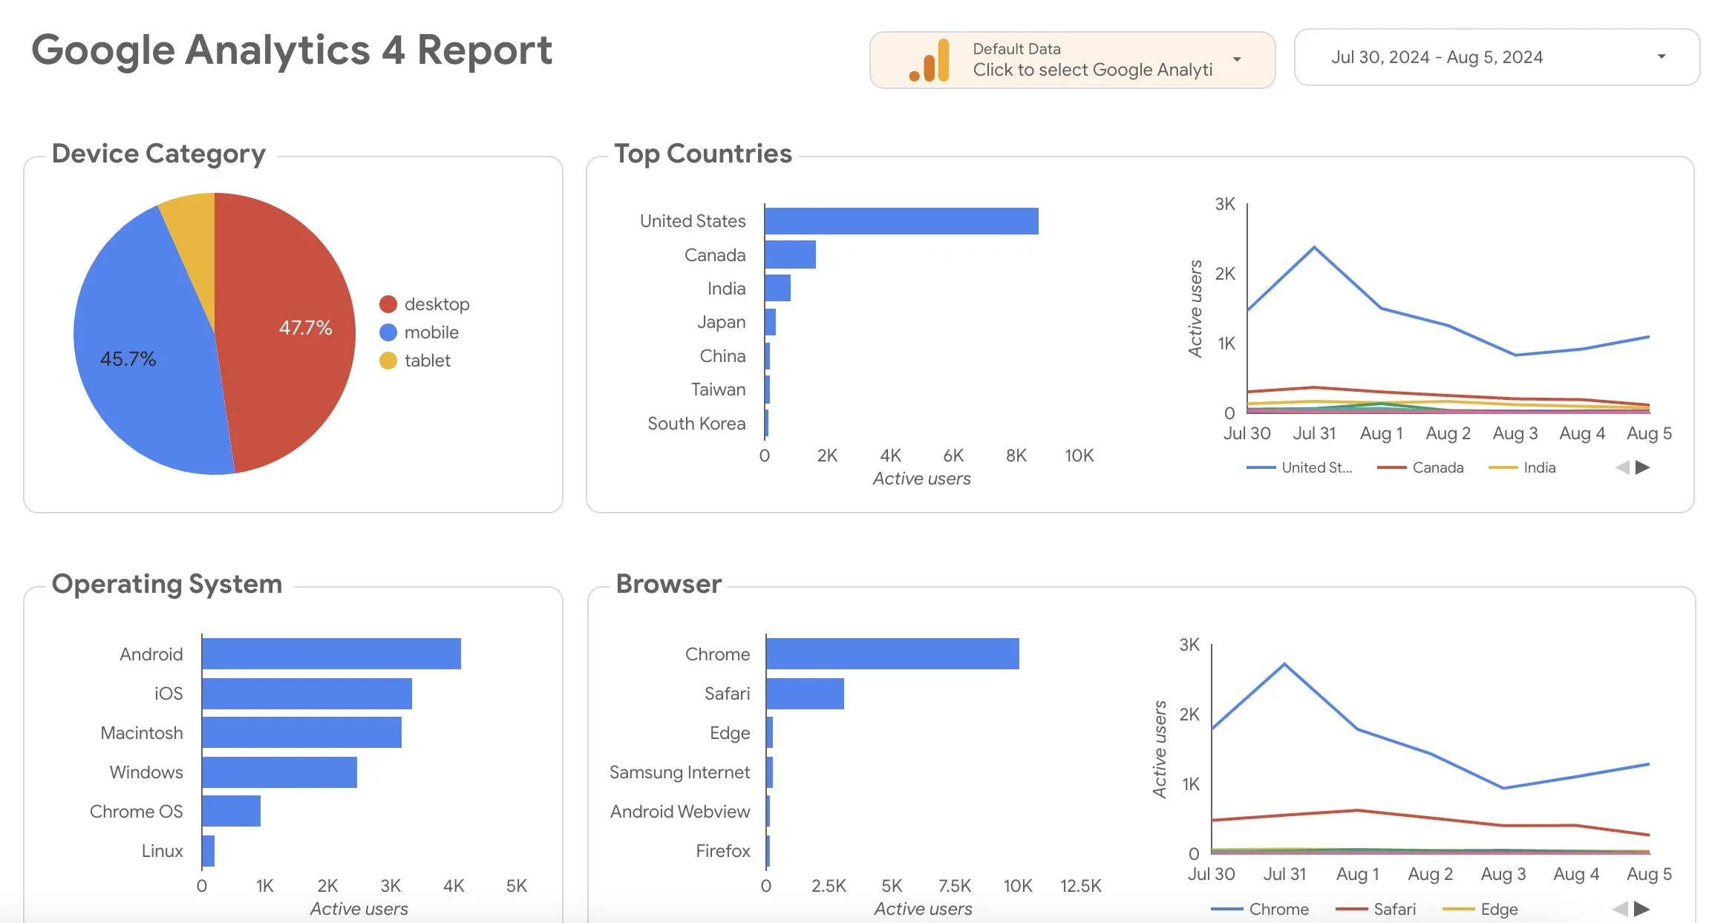The height and width of the screenshot is (923, 1712).
Task: Click the Chrome legend entry in Browser line chart
Action: [x=1260, y=909]
